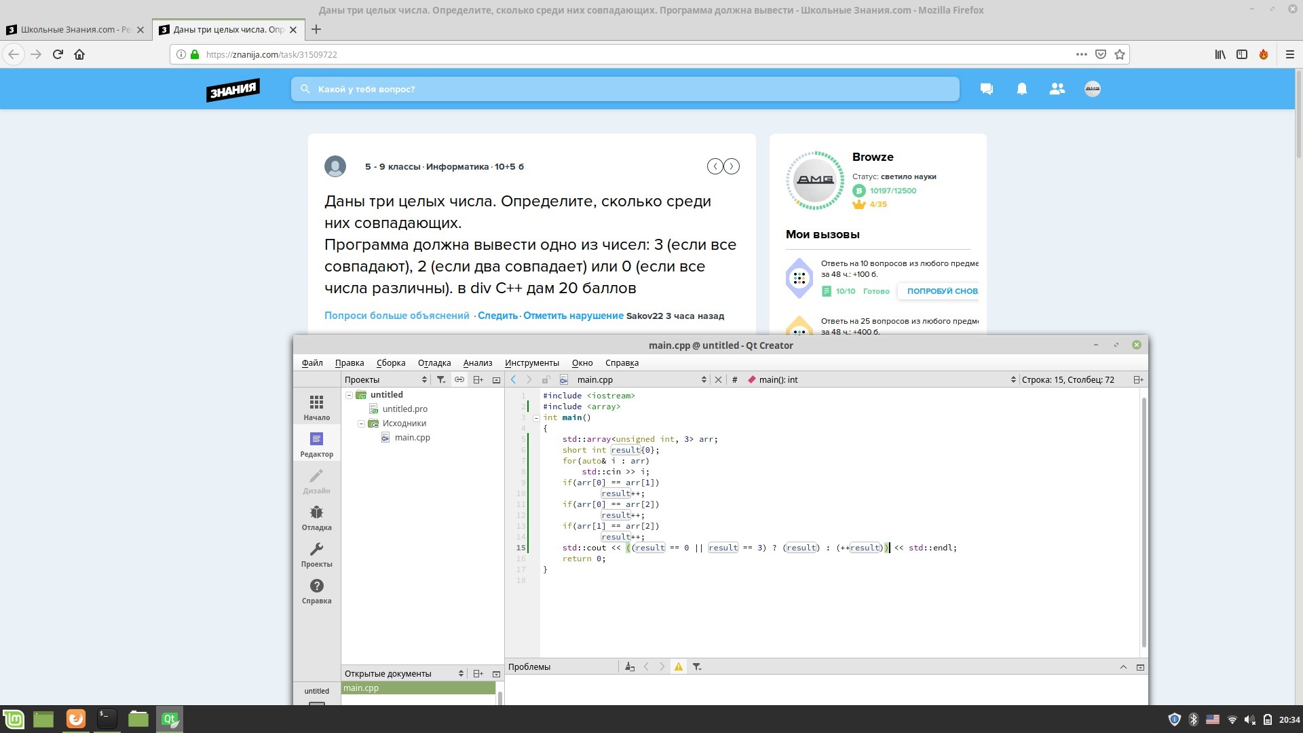
Task: Click ПОПРОБУЙ СНОВА button in challenges
Action: [x=940, y=291]
